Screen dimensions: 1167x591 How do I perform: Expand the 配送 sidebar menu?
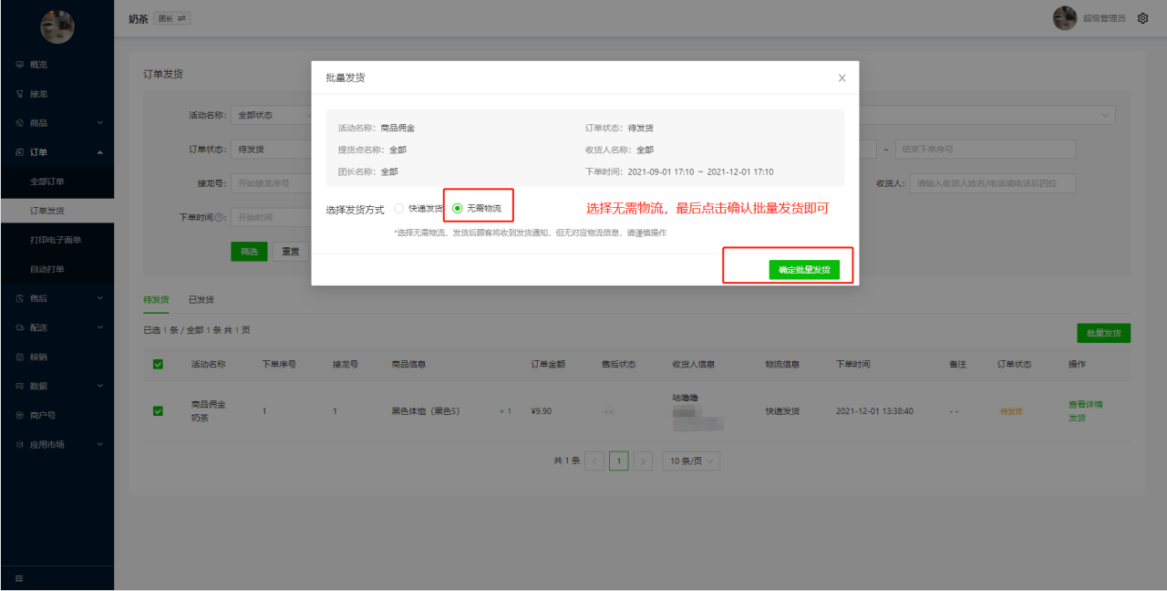[x=57, y=327]
